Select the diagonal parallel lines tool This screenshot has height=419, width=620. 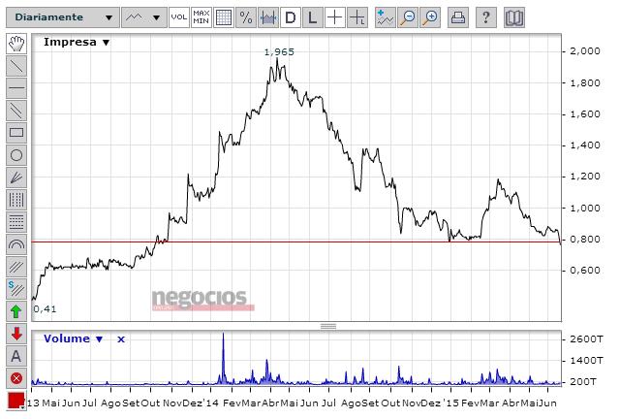click(x=16, y=267)
